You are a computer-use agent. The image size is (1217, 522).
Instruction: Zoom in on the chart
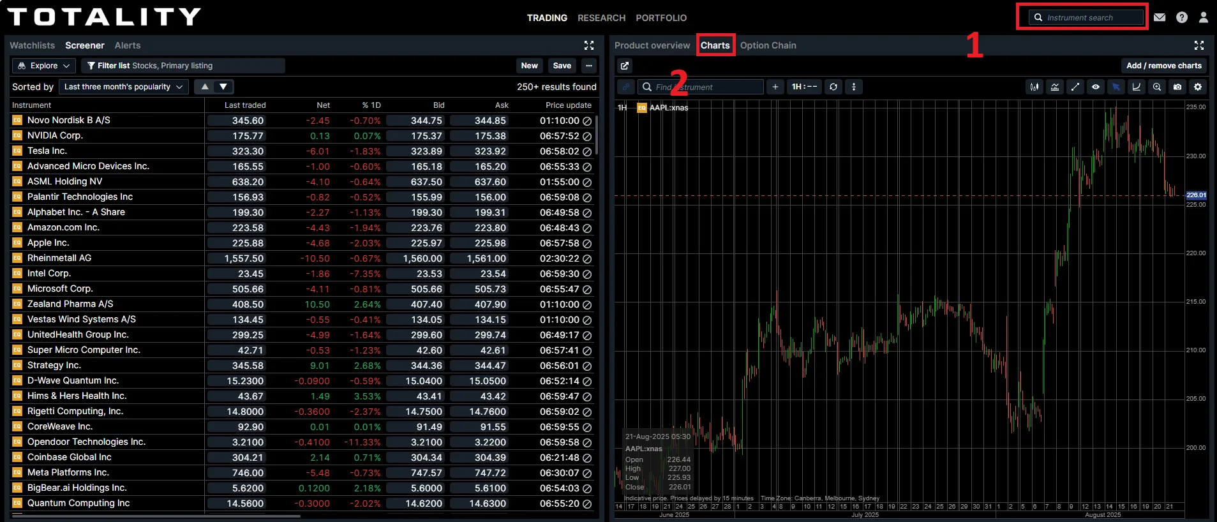coord(1157,87)
